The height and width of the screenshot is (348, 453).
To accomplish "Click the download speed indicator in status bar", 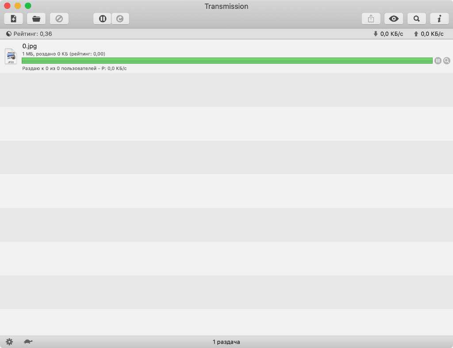I will [388, 34].
